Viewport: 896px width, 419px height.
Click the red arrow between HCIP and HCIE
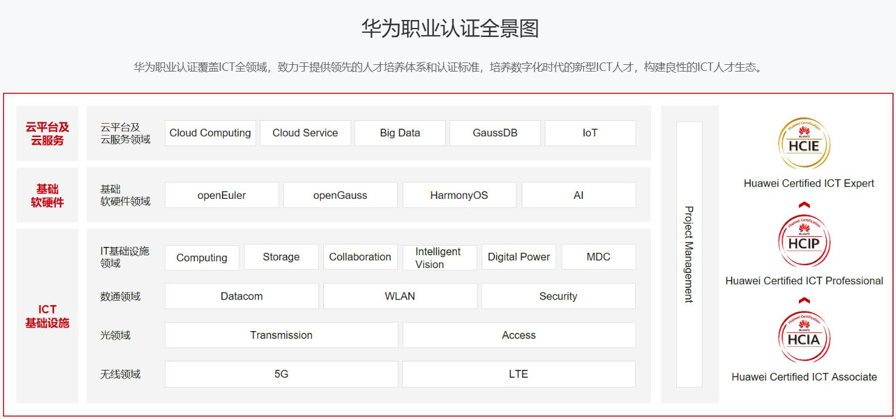pos(804,205)
